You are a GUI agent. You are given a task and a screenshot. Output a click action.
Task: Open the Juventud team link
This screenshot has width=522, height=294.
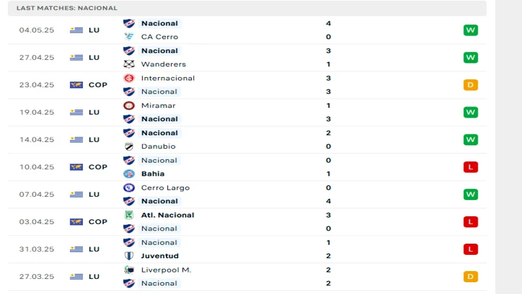pyautogui.click(x=160, y=256)
